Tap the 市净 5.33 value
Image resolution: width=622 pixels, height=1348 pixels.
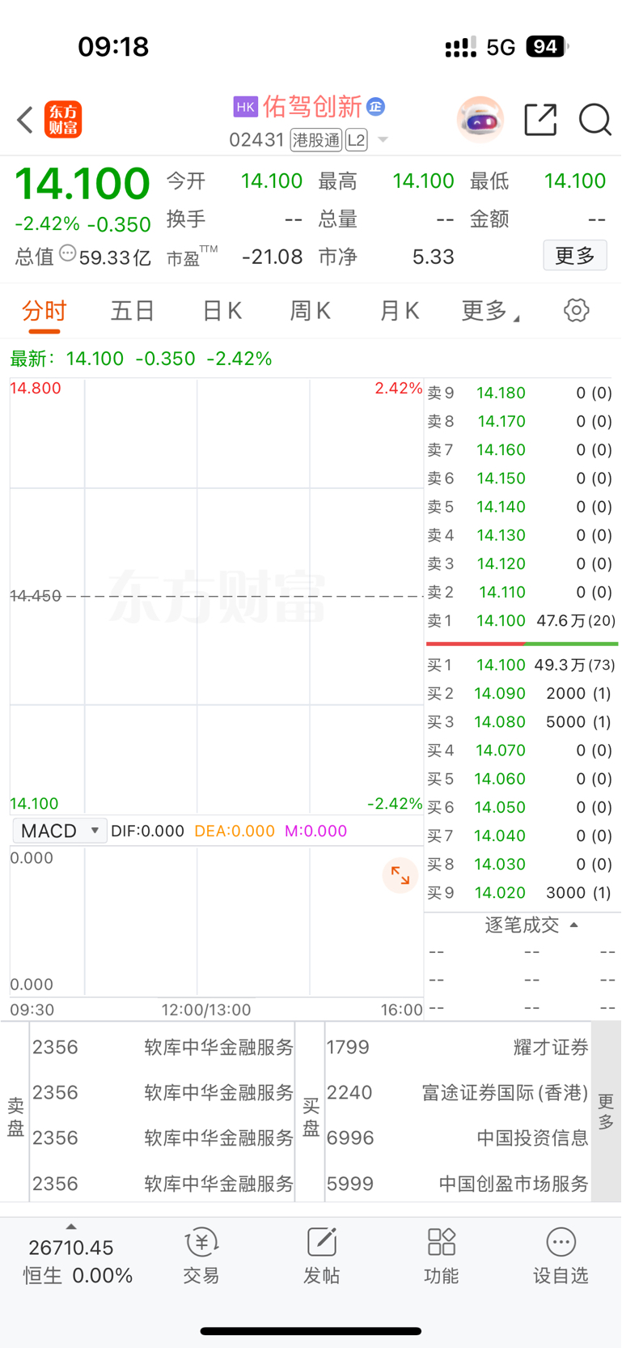(x=433, y=257)
